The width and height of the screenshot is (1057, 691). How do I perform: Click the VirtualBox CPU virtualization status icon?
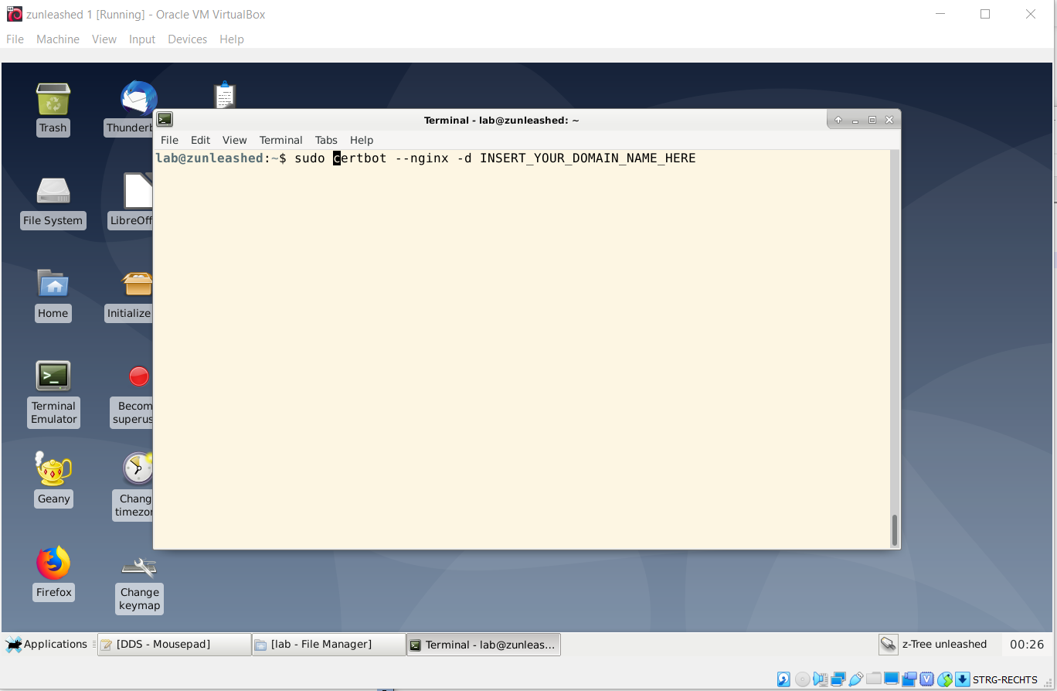coord(926,679)
